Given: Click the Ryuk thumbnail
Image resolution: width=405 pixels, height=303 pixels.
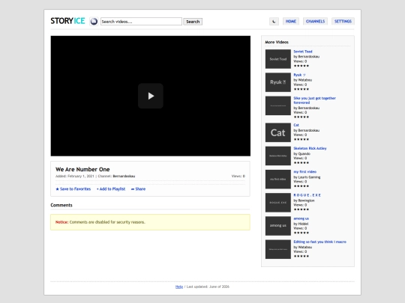Looking at the screenshot, I should 278,82.
